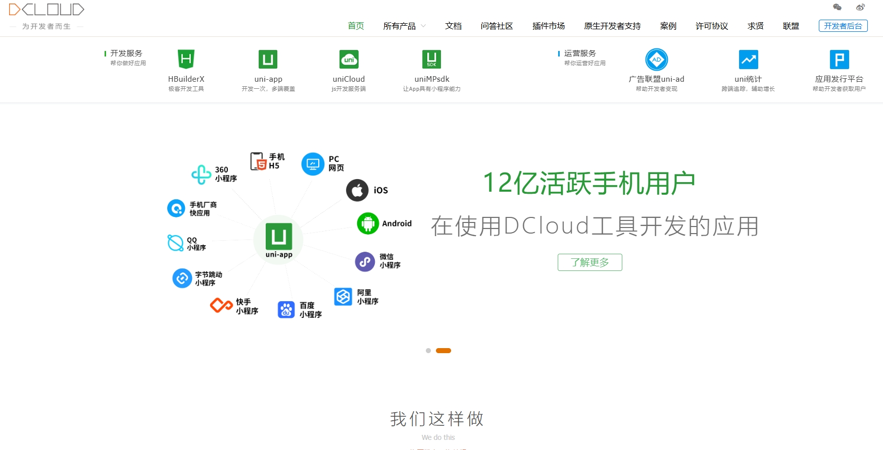Click the PC网页 monitor icon
The image size is (883, 450).
(x=313, y=164)
